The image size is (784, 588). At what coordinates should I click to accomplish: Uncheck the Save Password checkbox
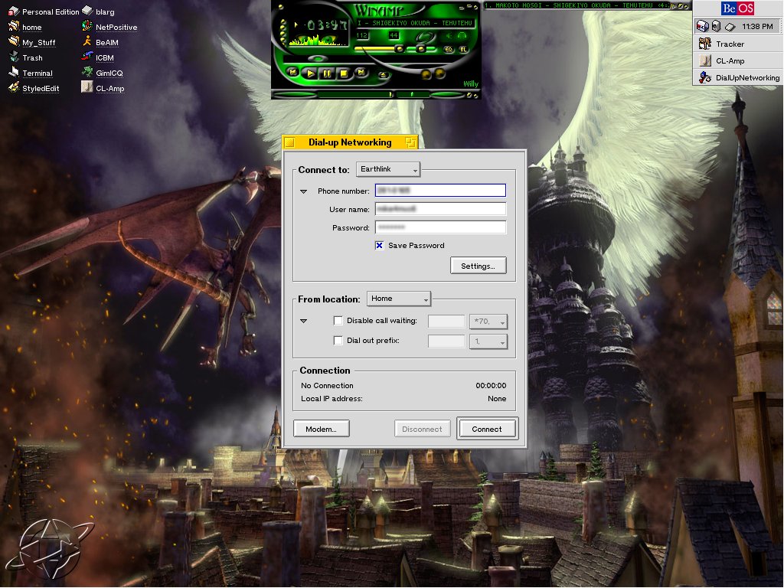coord(380,245)
